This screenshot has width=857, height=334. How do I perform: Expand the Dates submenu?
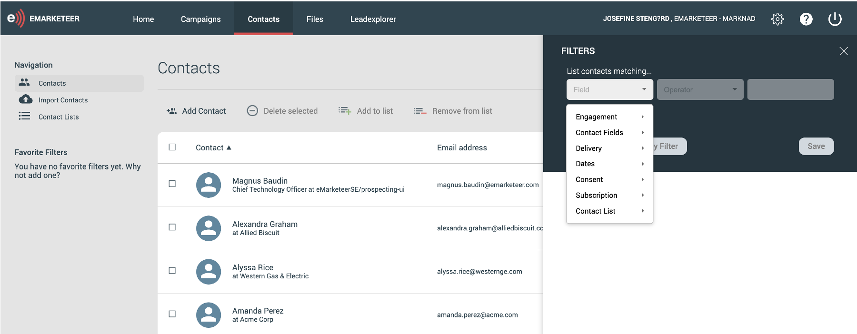click(609, 164)
